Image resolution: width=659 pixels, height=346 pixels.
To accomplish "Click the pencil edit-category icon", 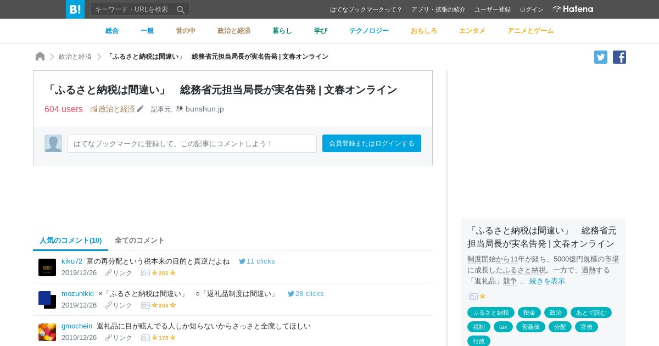I will (140, 109).
